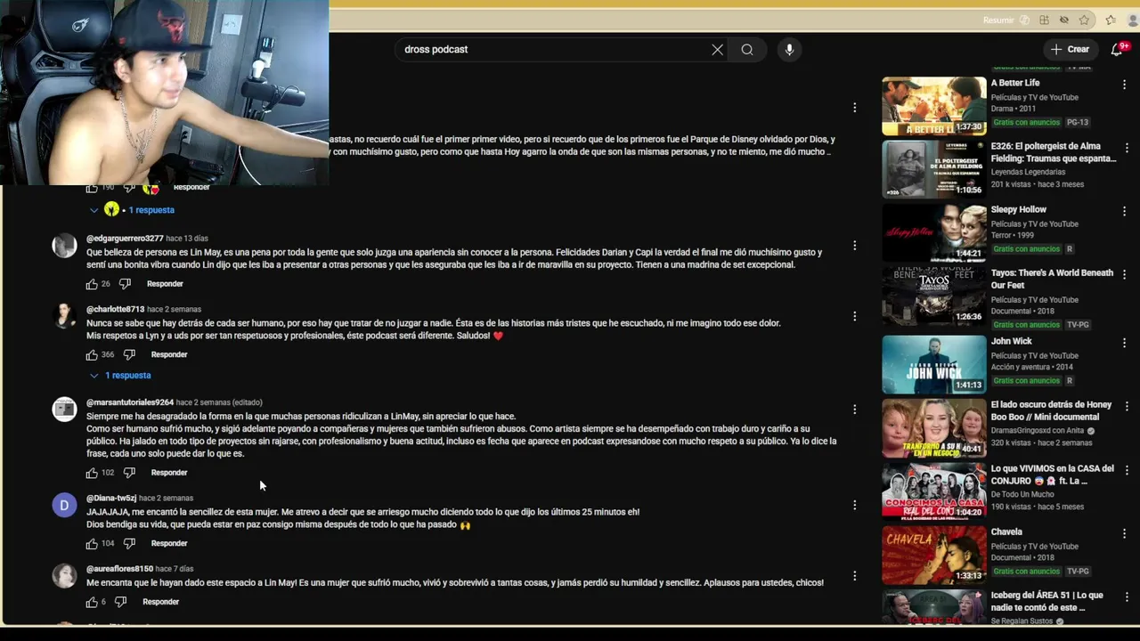This screenshot has width=1140, height=641.
Task: Open the browser profile avatar
Action: (x=1134, y=20)
